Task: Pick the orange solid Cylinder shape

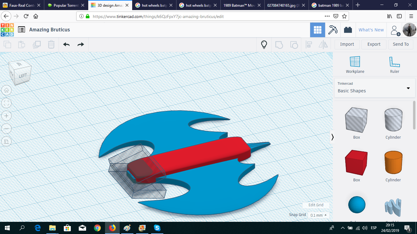Action: pyautogui.click(x=393, y=163)
